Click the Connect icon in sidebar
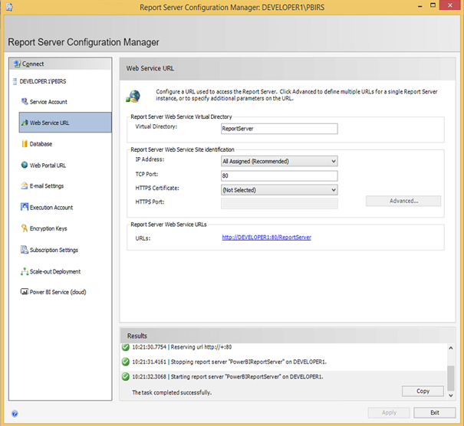Screen dimensions: 464x426 [17, 64]
